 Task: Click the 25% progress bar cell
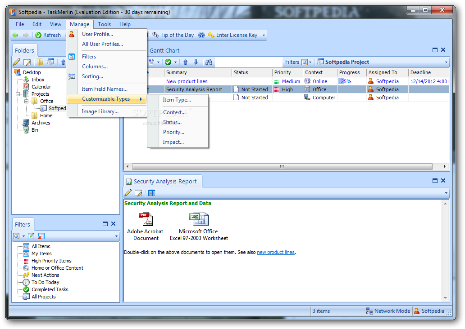[x=351, y=81]
